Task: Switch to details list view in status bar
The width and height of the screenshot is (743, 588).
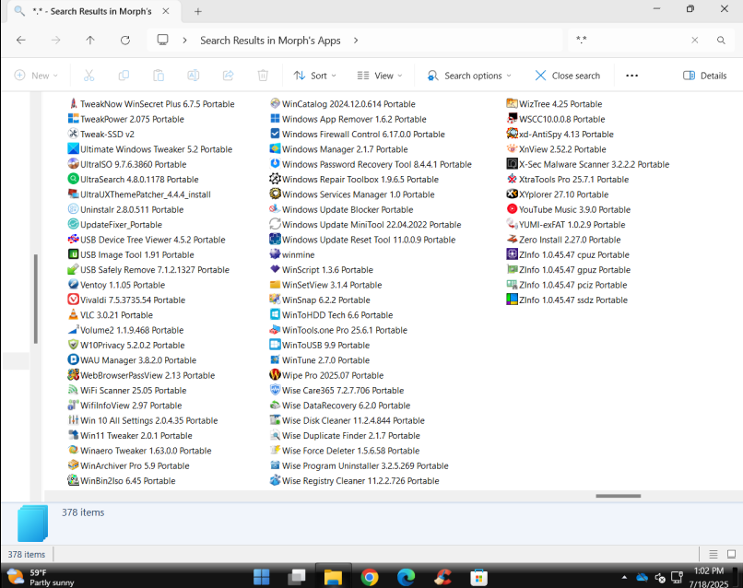Action: pyautogui.click(x=714, y=554)
